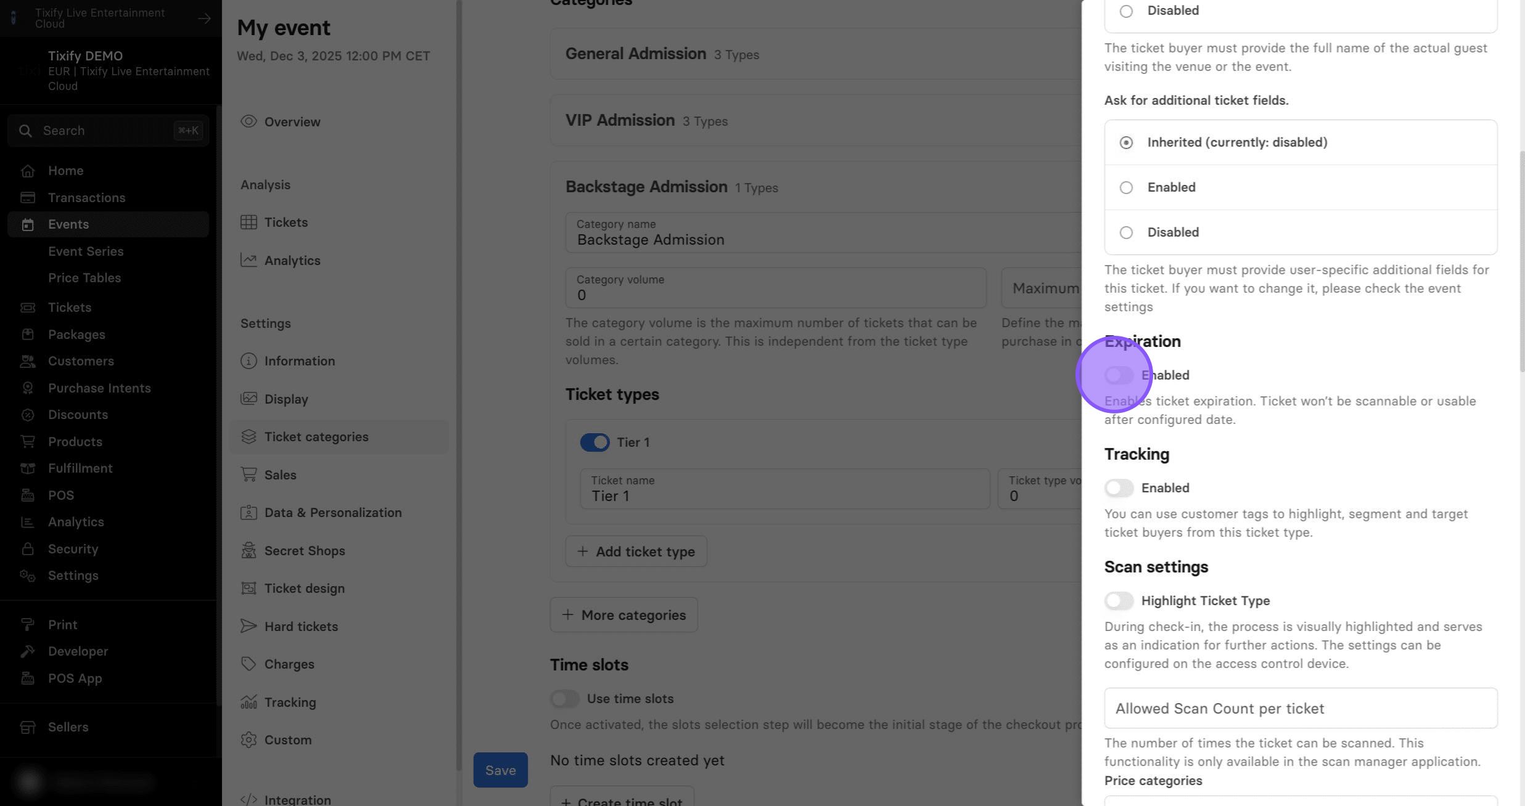Click the Packages icon in sidebar
The width and height of the screenshot is (1525, 806).
coord(27,335)
